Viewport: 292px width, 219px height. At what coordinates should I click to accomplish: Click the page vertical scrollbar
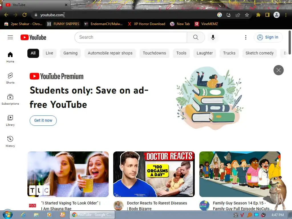[290, 42]
